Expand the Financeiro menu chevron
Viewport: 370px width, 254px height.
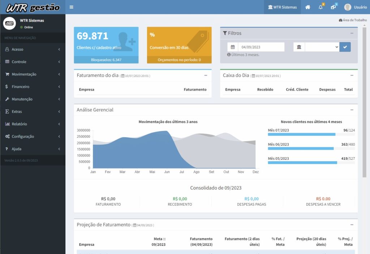pyautogui.click(x=59, y=87)
